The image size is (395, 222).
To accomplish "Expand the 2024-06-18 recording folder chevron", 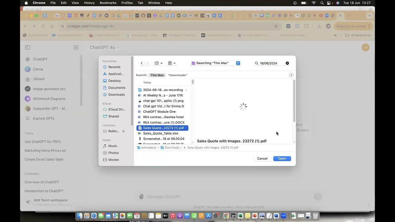I will coord(186,90).
